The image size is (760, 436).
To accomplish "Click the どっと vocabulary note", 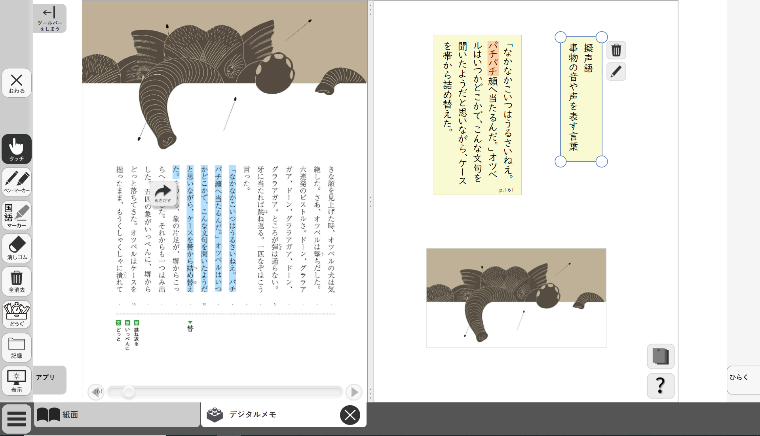I will pyautogui.click(x=118, y=331).
